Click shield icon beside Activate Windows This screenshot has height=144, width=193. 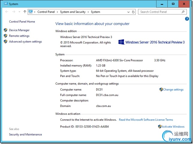[160, 126]
